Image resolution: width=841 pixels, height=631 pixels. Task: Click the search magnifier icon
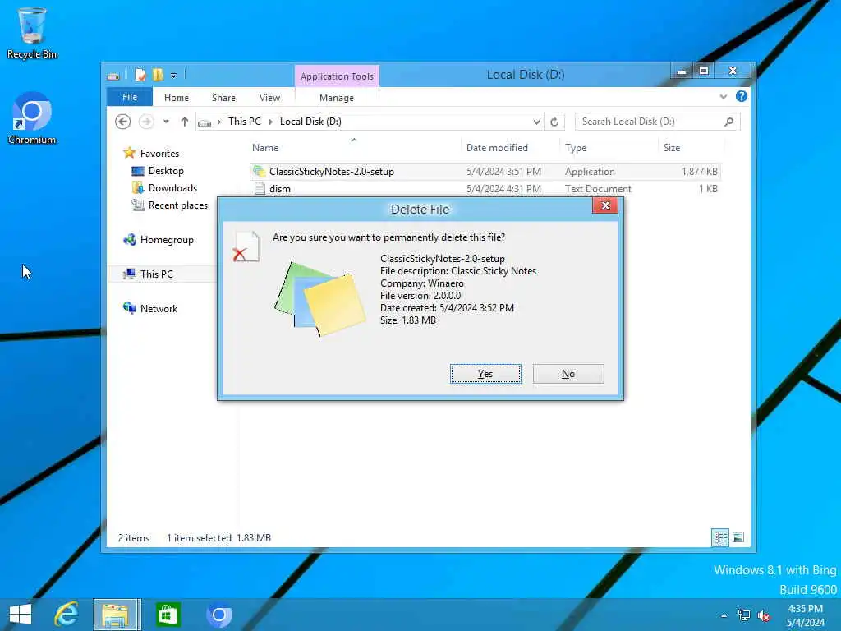coord(728,122)
